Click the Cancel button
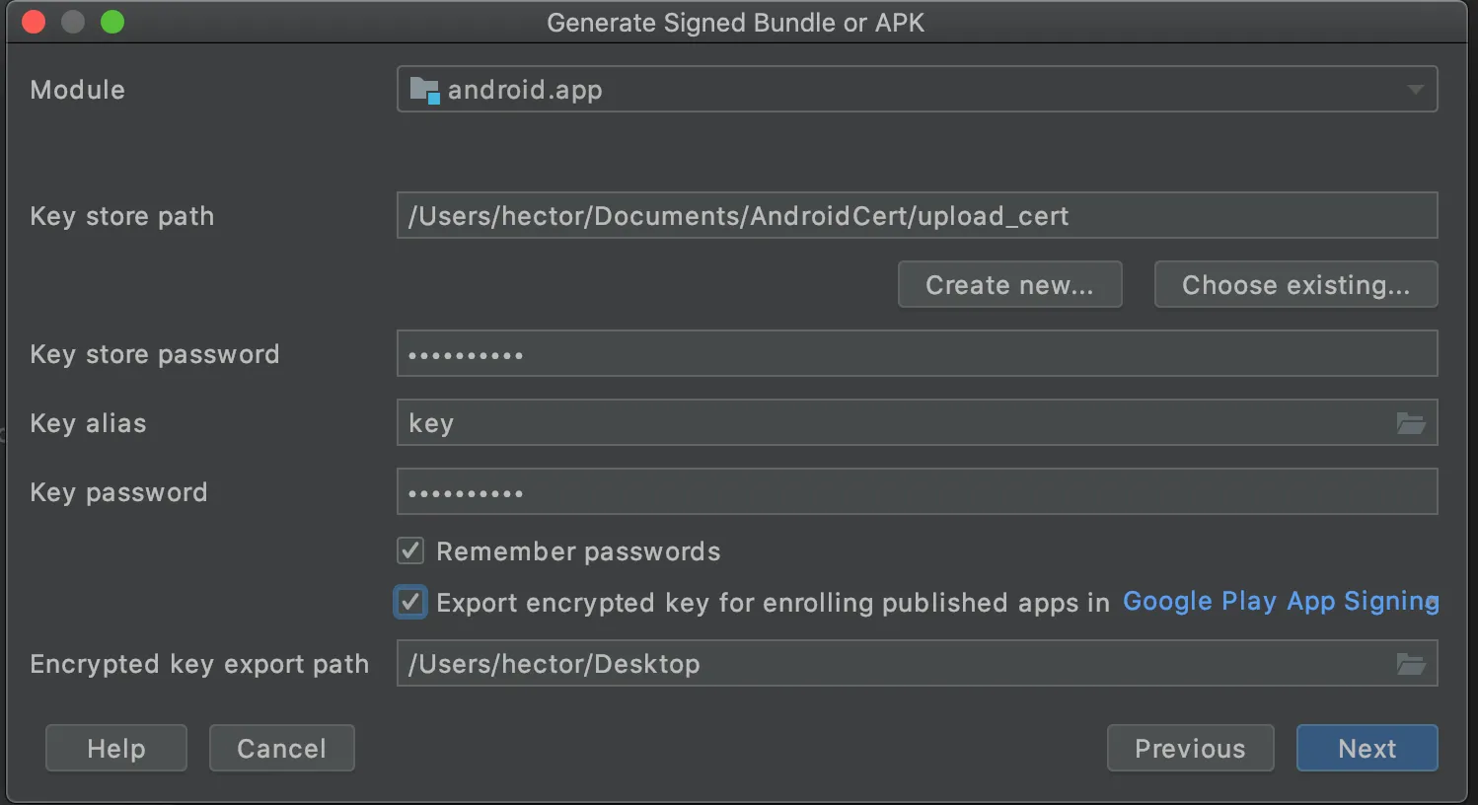1478x805 pixels. pyautogui.click(x=281, y=749)
